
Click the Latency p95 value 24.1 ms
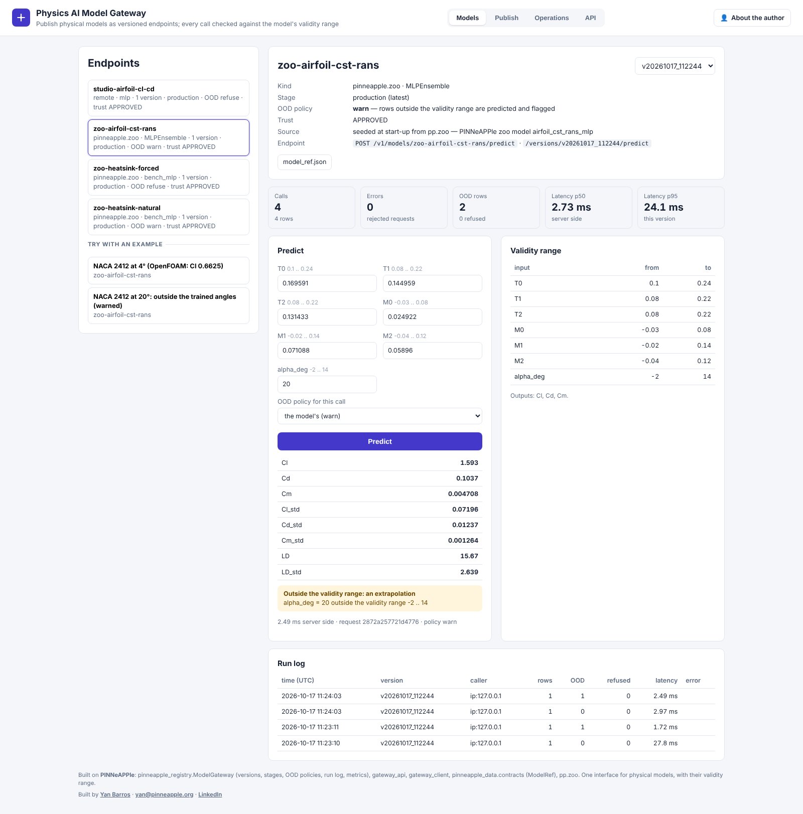click(663, 207)
